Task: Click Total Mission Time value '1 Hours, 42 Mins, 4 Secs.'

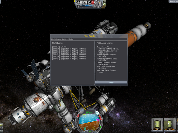Action: point(109,49)
